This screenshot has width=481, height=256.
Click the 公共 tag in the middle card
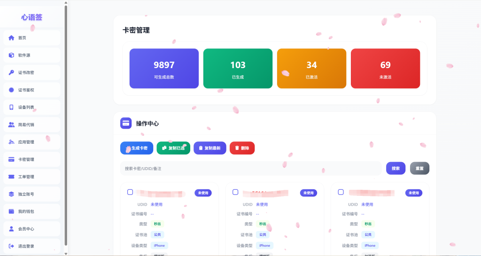point(263,234)
